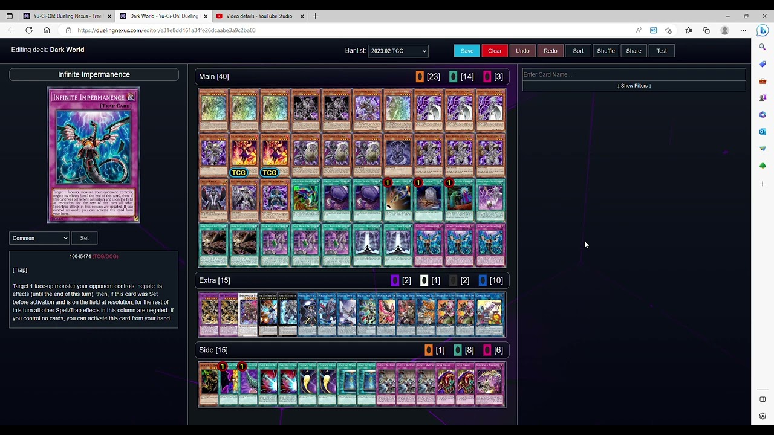Clear the deck with the red button
Viewport: 774px width, 435px height.
click(495, 51)
